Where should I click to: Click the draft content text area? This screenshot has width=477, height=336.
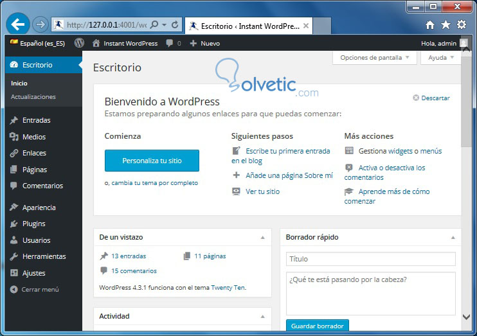tap(370, 294)
